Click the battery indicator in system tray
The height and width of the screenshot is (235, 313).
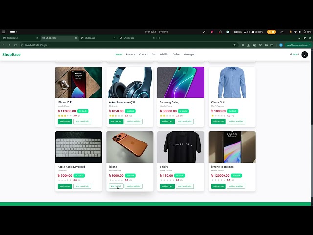click(308, 32)
